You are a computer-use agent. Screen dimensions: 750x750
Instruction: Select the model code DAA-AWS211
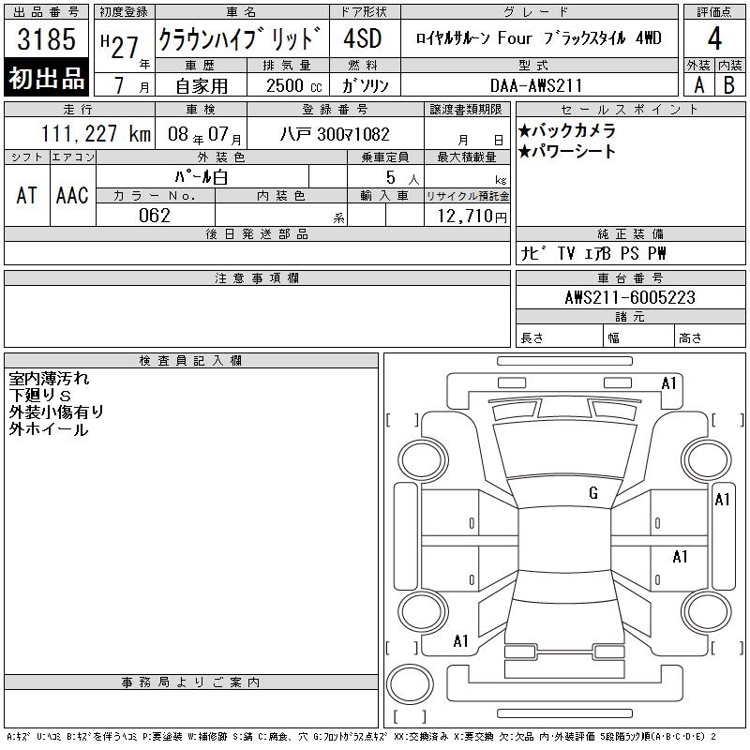pos(536,85)
